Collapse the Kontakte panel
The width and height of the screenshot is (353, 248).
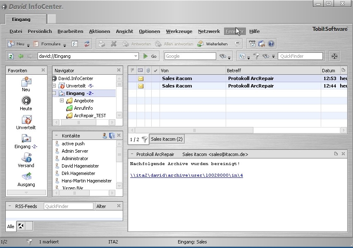[56, 135]
